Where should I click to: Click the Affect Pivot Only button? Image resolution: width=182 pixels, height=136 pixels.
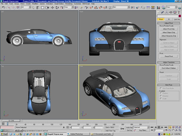[x=169, y=29]
